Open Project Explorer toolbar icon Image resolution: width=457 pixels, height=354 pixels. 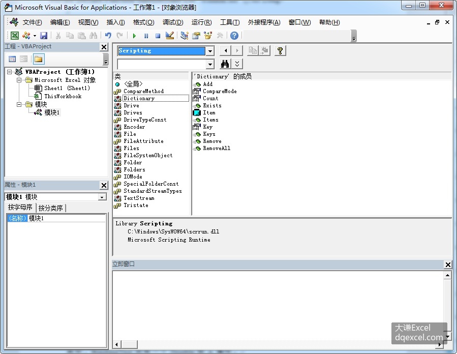click(184, 36)
